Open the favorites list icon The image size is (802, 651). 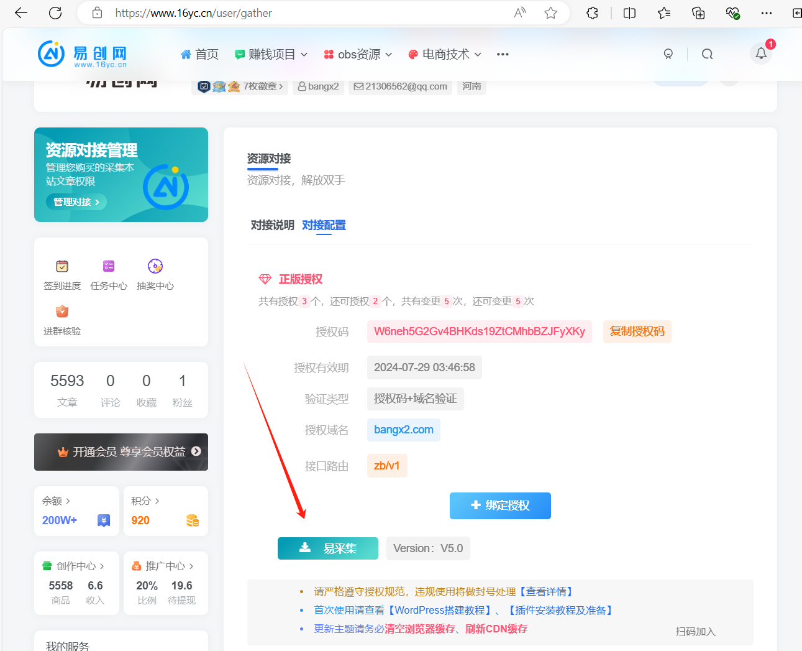tap(664, 13)
